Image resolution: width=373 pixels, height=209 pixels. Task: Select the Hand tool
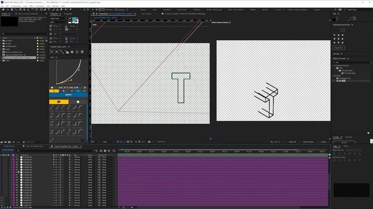tap(12, 9)
